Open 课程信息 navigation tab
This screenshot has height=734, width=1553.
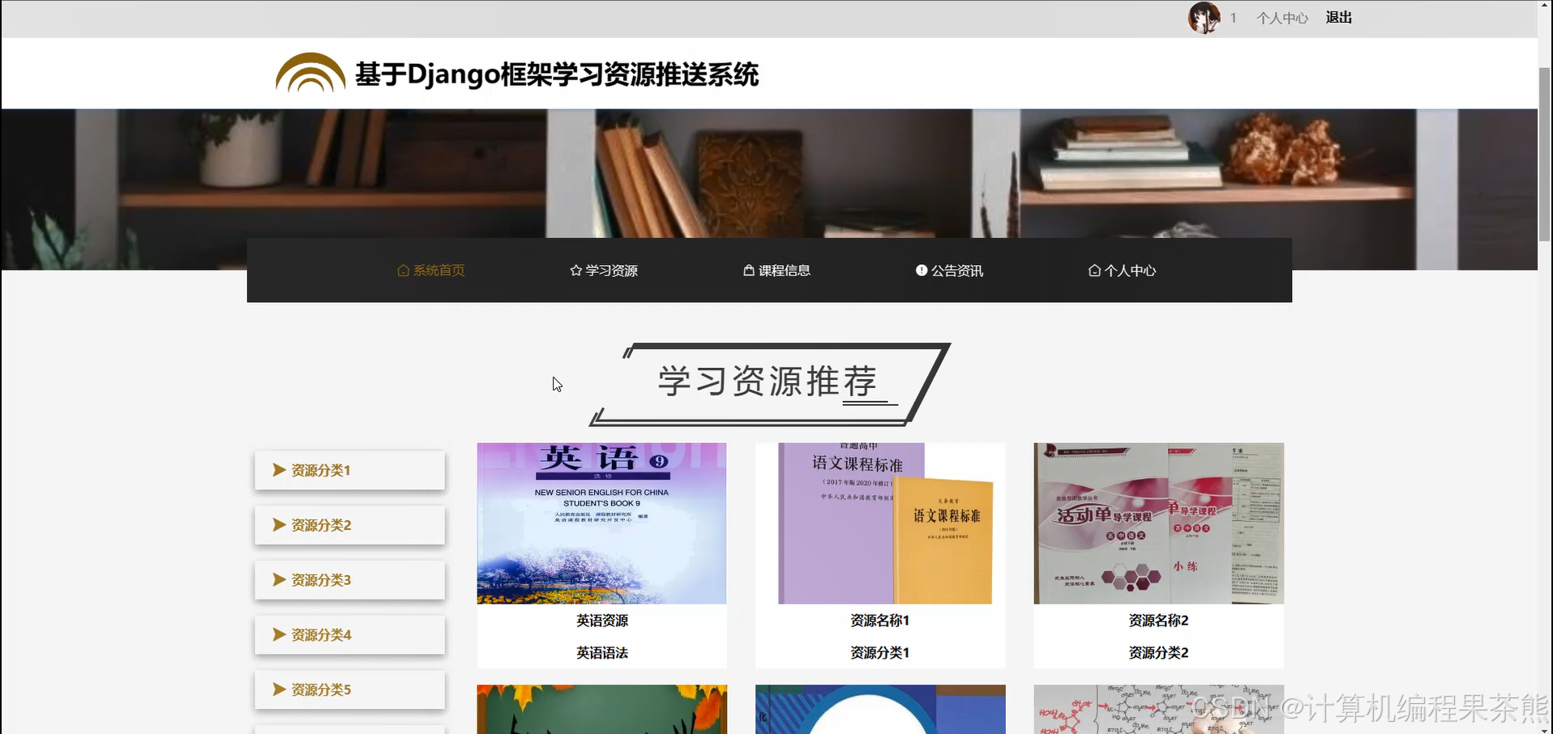point(776,271)
